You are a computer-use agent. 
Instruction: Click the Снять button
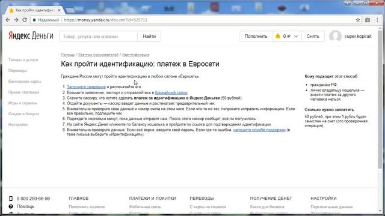[x=313, y=36]
